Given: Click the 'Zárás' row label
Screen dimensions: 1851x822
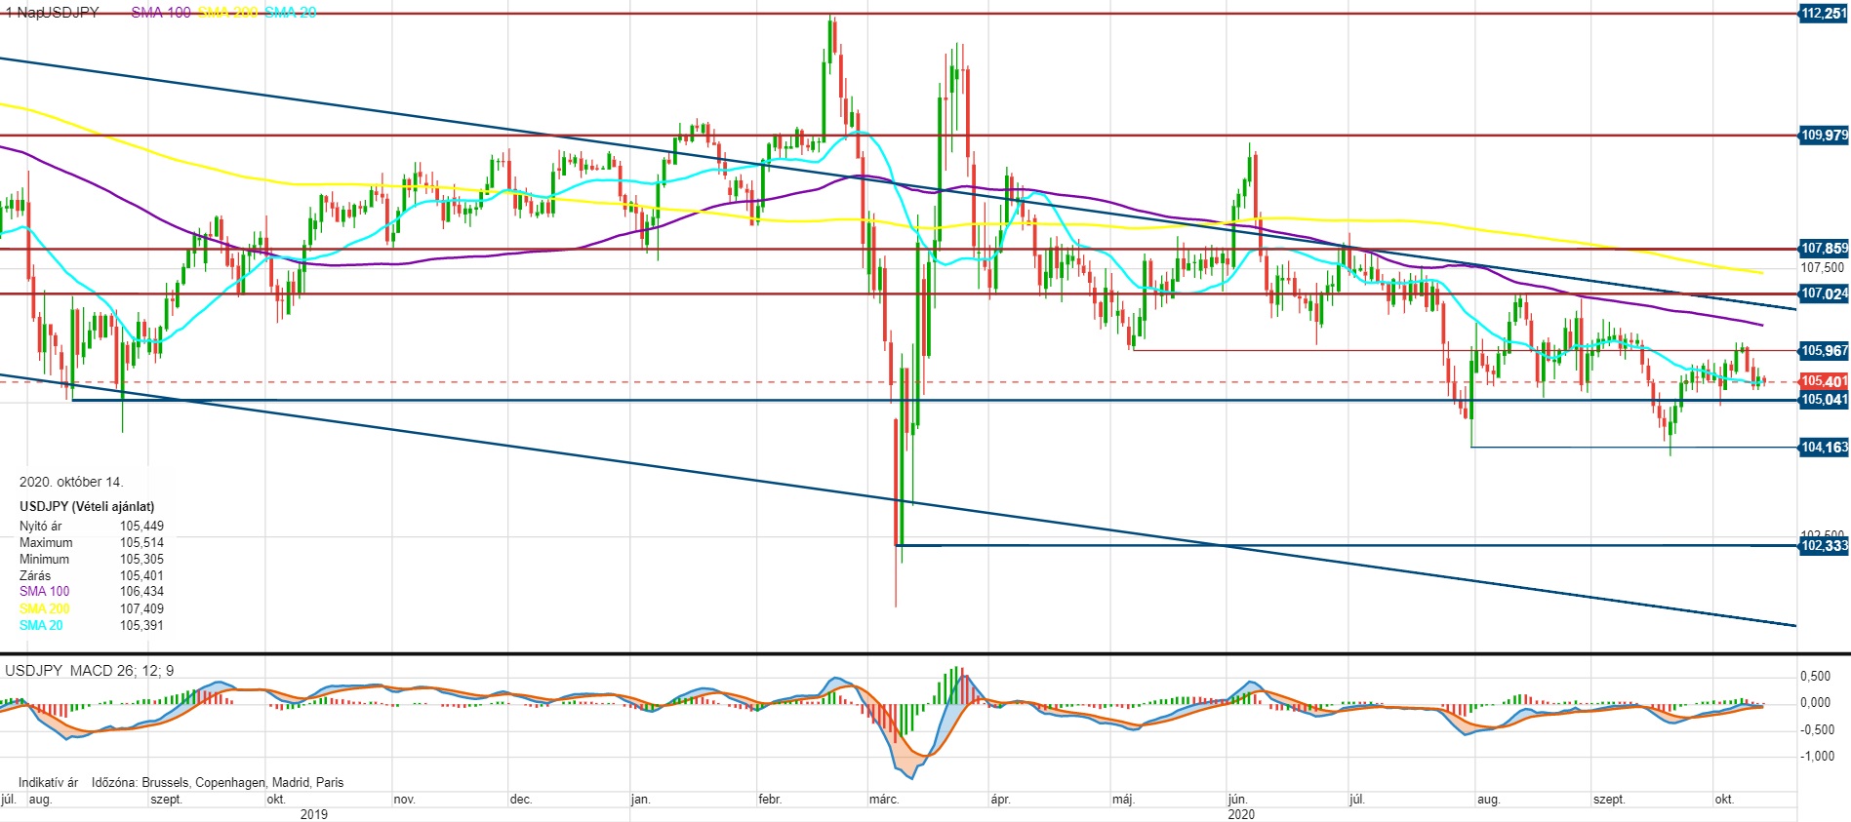Looking at the screenshot, I should (x=35, y=576).
